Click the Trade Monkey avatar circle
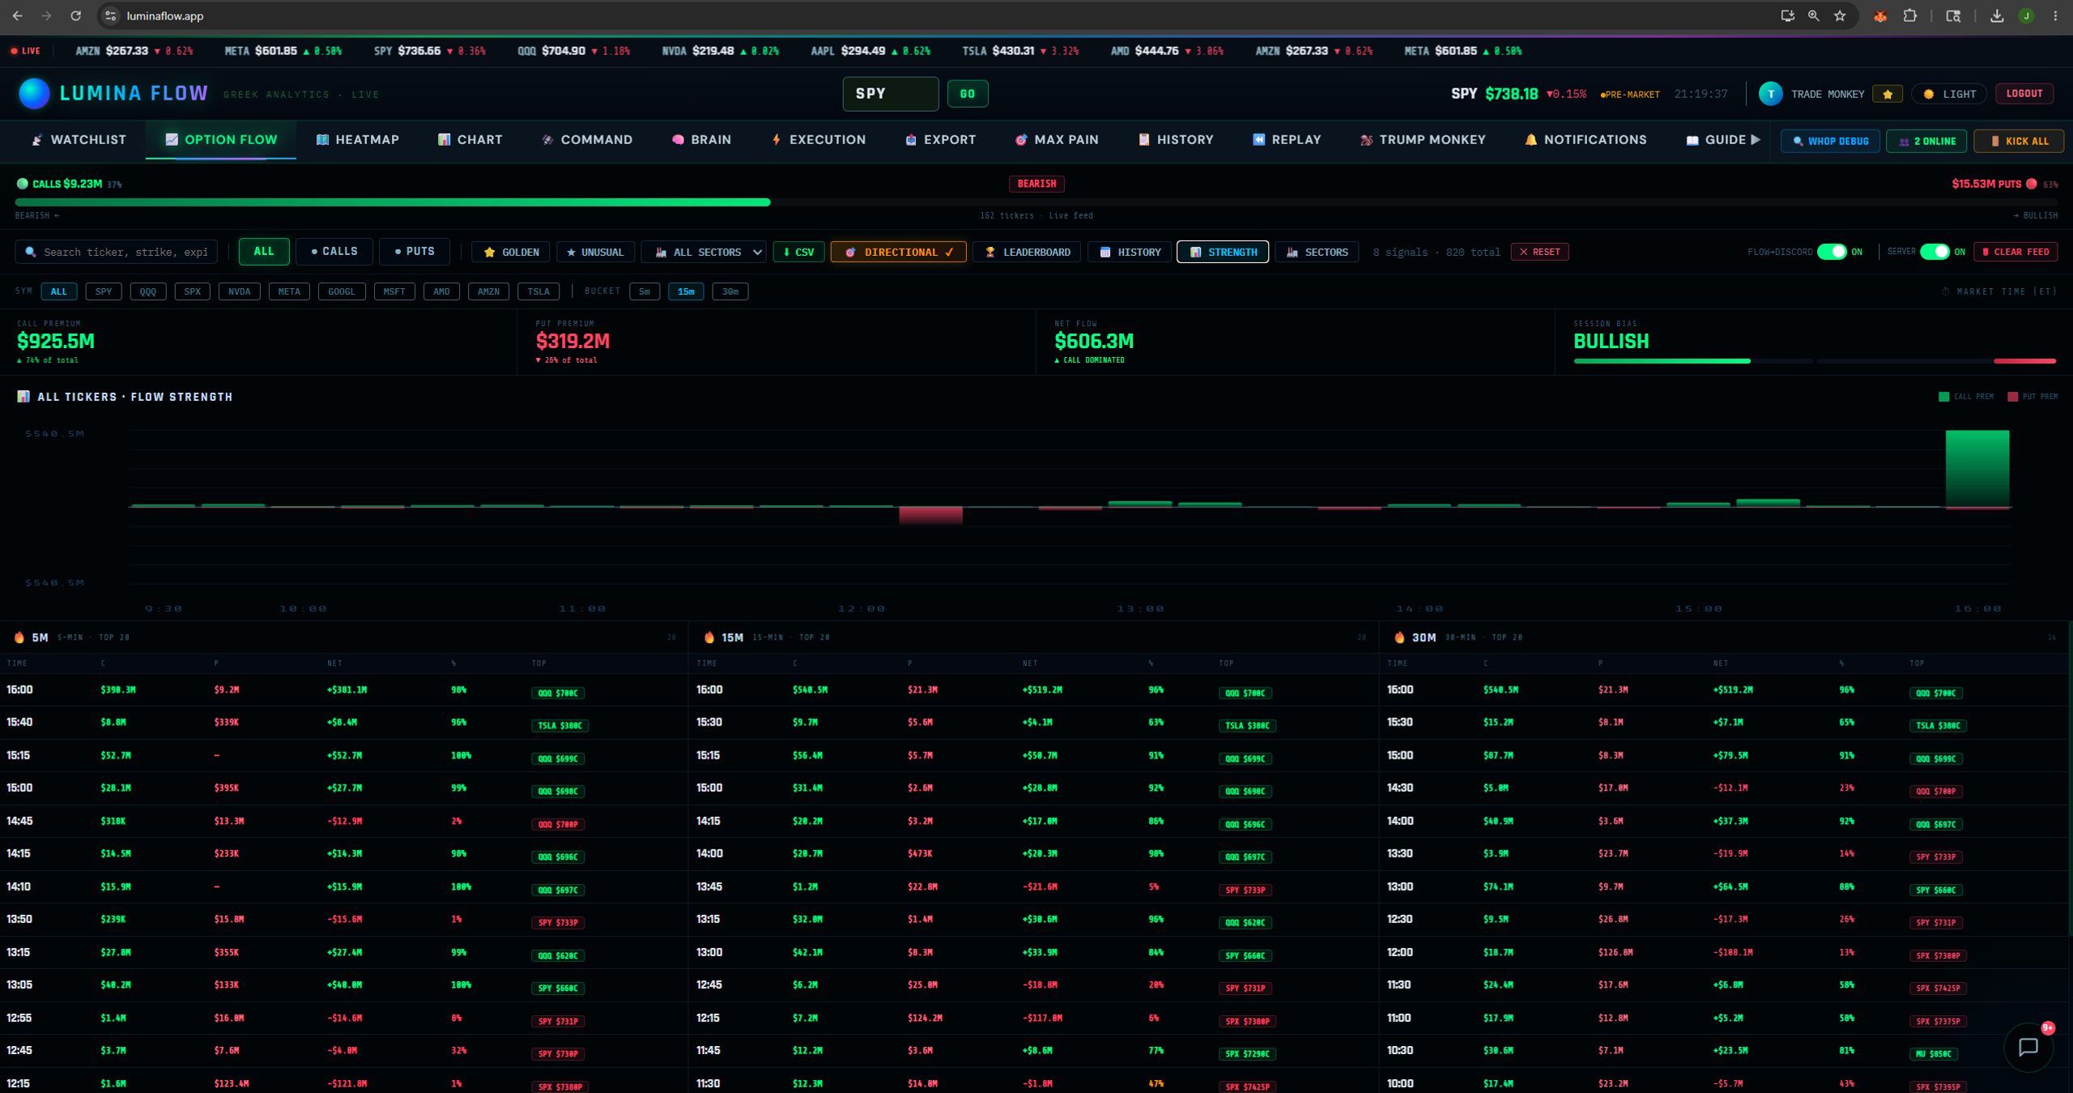The image size is (2073, 1093). [x=1770, y=94]
